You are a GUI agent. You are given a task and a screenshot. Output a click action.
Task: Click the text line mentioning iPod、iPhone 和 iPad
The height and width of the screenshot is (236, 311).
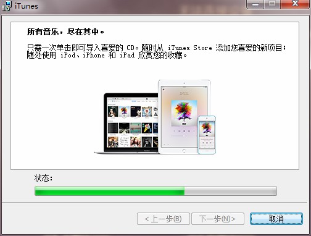107,56
